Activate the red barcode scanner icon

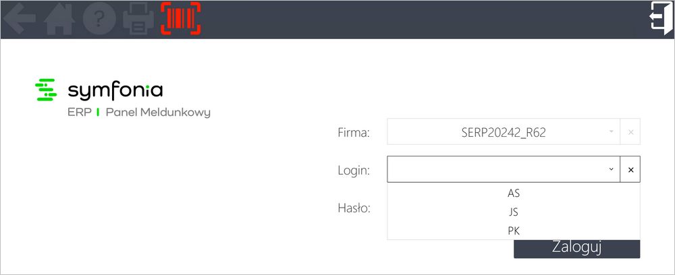click(181, 18)
